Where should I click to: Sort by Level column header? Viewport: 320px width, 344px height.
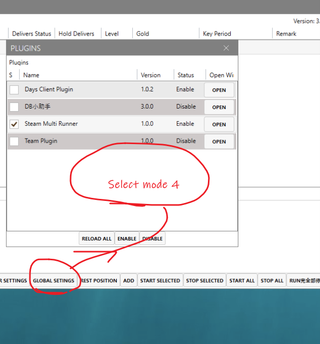point(112,33)
